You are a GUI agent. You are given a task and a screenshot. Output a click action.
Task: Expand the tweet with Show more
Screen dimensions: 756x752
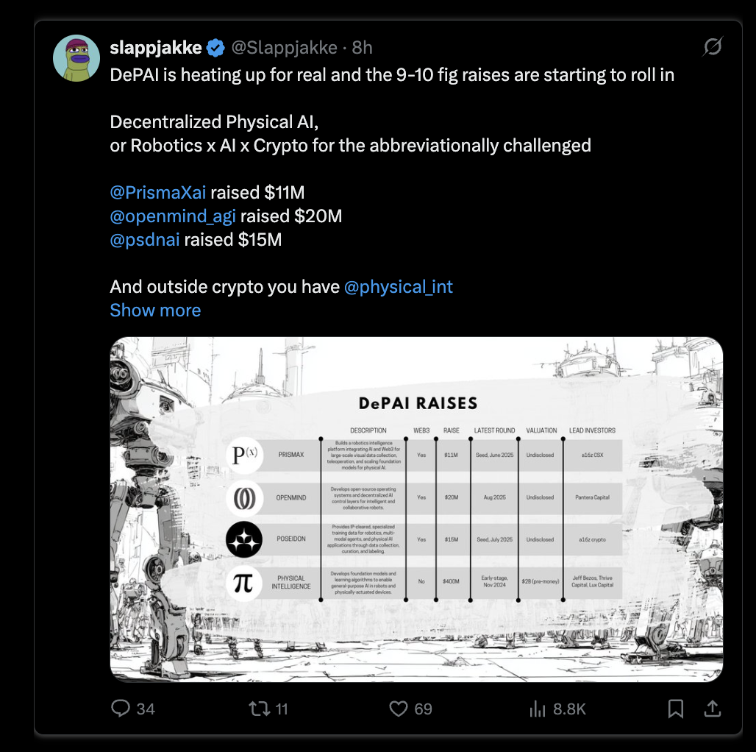[x=155, y=311]
